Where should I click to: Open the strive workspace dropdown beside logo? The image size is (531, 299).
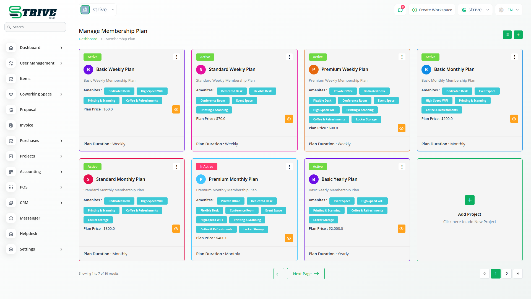point(98,10)
